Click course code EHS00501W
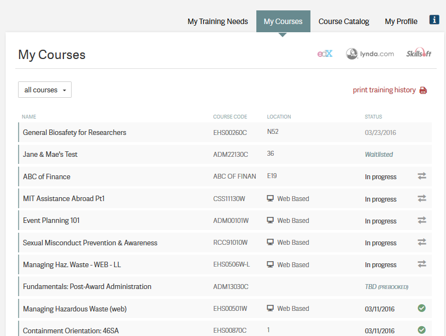Image resolution: width=446 pixels, height=336 pixels. (x=231, y=309)
